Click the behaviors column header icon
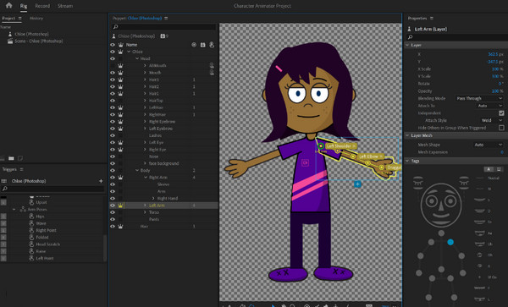 click(x=203, y=45)
